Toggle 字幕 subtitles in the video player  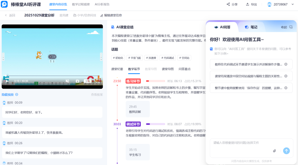[88, 81]
